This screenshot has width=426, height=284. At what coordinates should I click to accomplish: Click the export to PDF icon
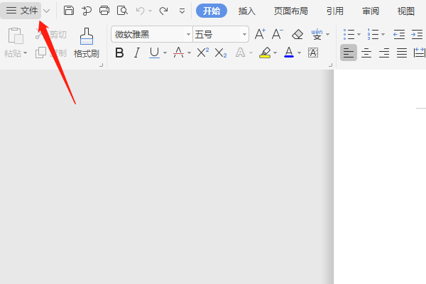(87, 11)
